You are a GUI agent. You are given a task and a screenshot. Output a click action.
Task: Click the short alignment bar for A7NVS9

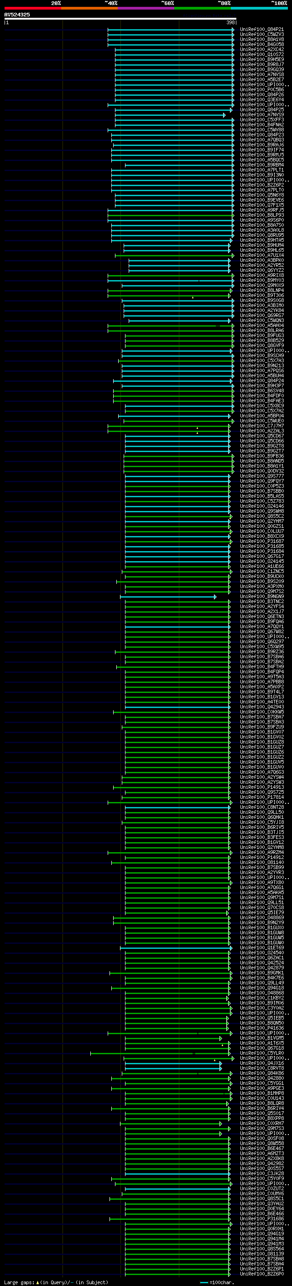click(170, 115)
